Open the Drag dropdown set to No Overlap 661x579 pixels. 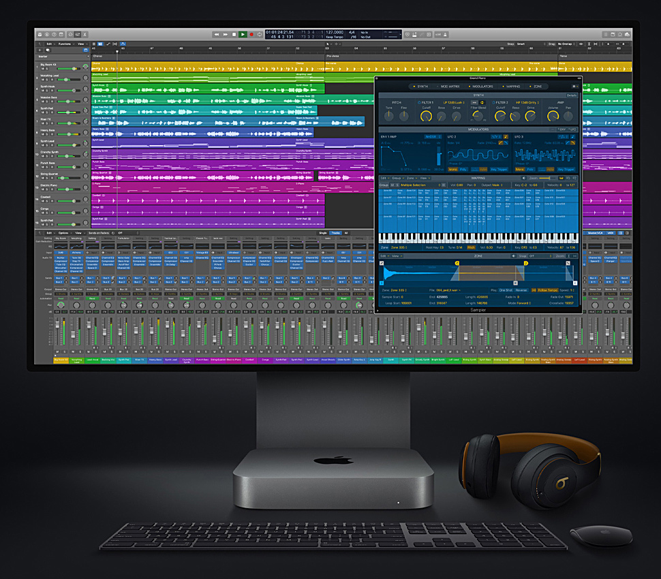pos(566,44)
